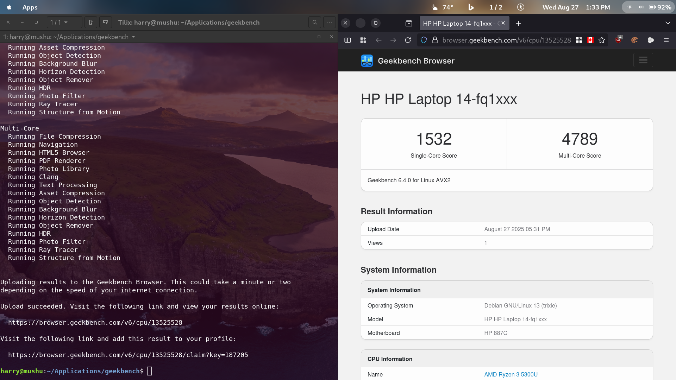Toggle Geekbench Browser hamburger navigation
The image size is (676, 380).
click(x=643, y=60)
